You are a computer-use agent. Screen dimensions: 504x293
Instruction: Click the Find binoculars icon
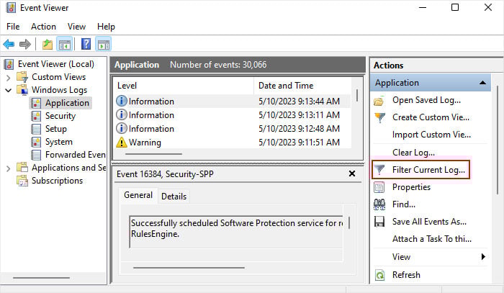click(x=379, y=204)
